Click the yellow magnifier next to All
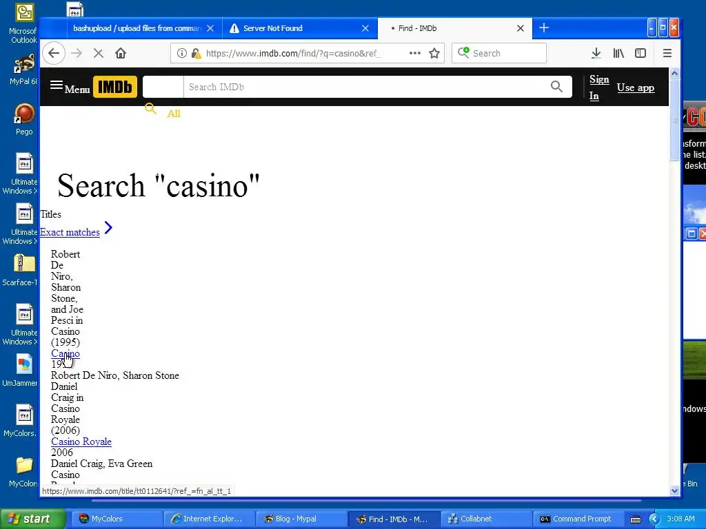706x529 pixels. (150, 108)
